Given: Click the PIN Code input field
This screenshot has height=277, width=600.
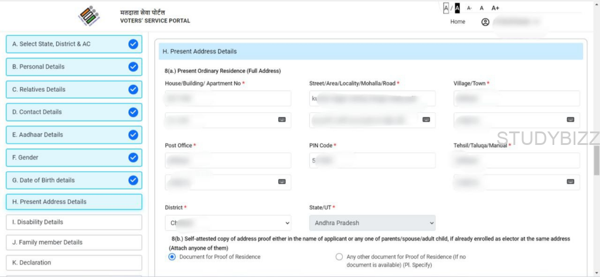Looking at the screenshot, I should (372, 160).
